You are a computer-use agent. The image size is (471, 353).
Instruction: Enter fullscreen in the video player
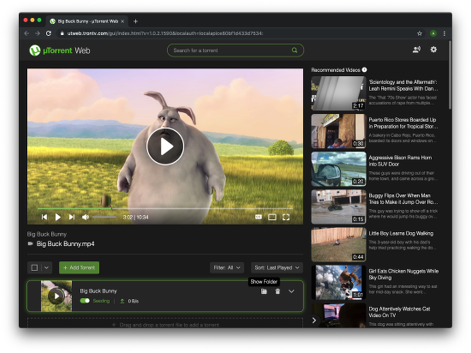(286, 217)
